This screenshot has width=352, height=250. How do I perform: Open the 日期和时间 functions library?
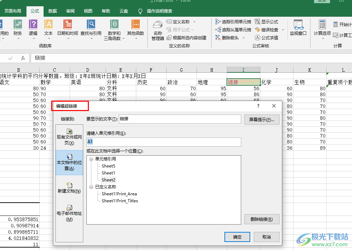pos(68,29)
